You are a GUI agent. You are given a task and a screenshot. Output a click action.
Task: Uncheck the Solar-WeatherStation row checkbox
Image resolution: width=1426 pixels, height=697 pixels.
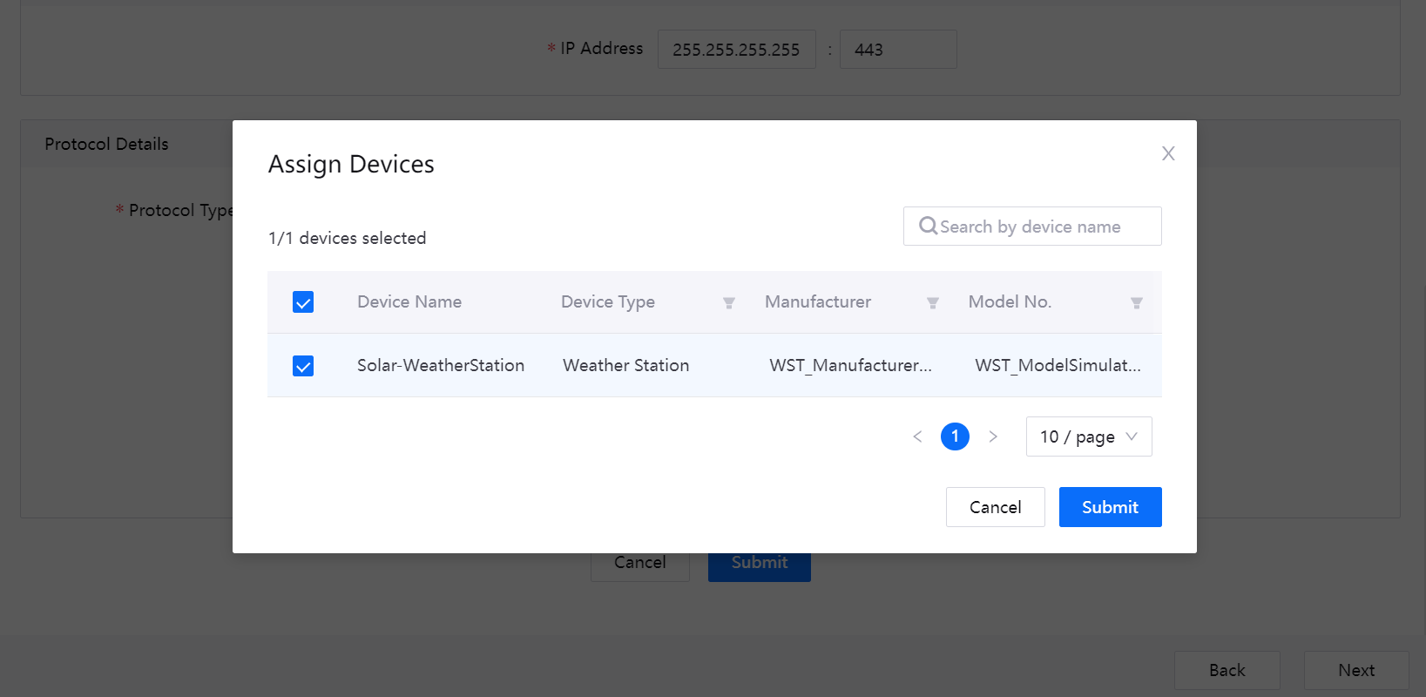303,366
